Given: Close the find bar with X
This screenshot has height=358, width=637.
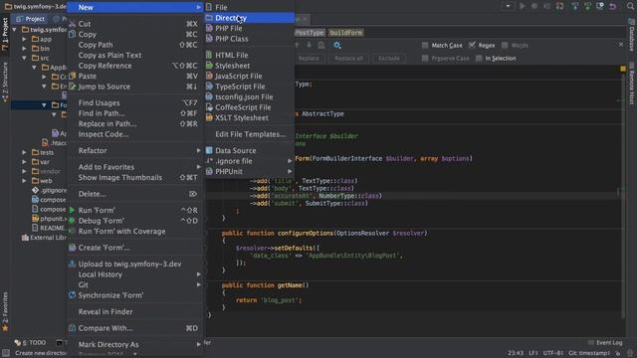Looking at the screenshot, I should click(621, 44).
